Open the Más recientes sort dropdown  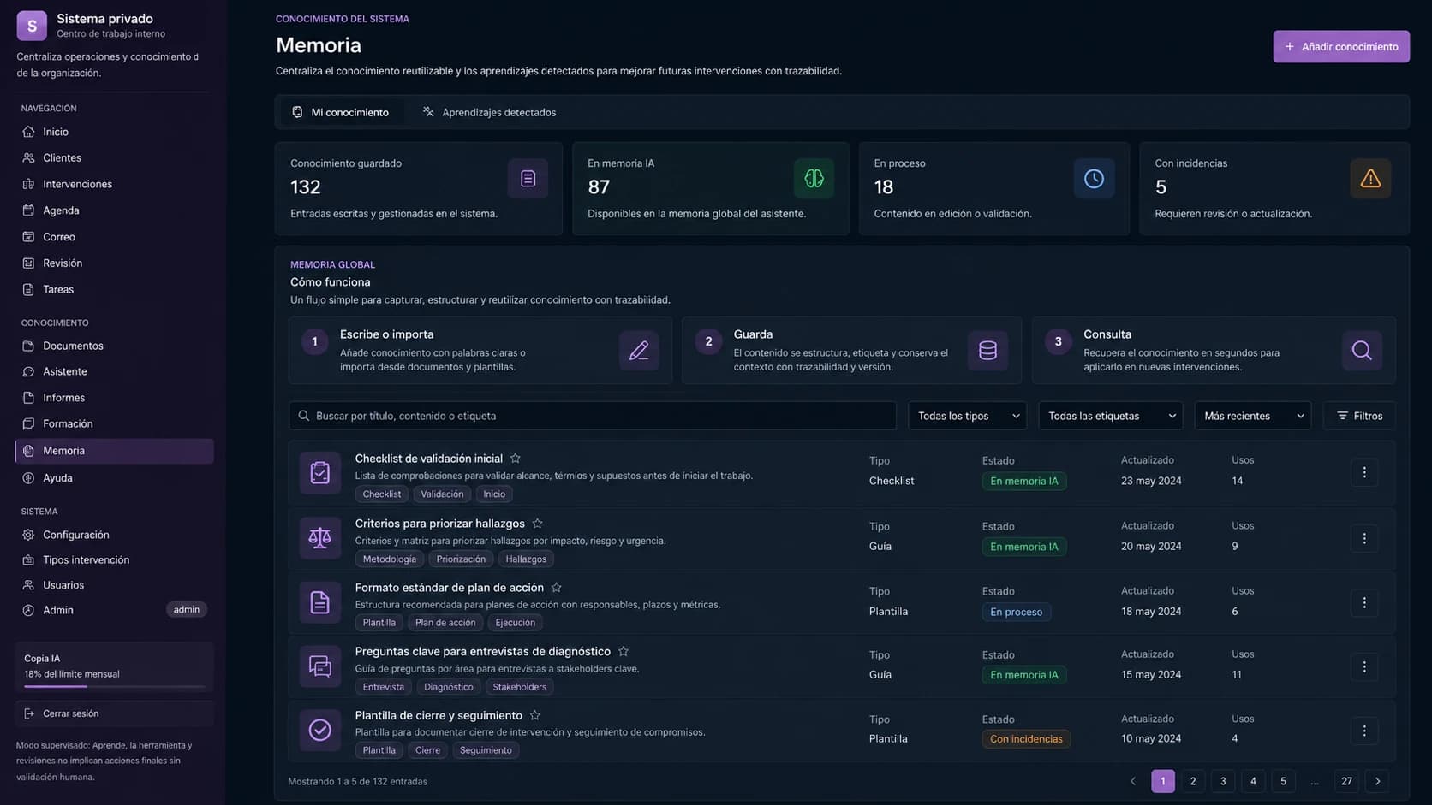click(x=1252, y=416)
